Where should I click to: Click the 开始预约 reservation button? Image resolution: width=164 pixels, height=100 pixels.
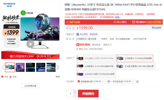tap(88, 94)
